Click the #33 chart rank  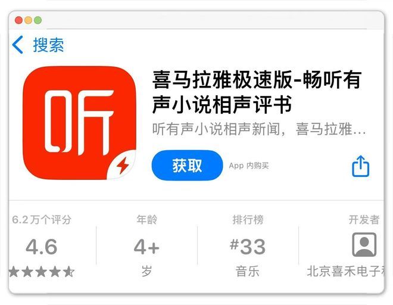[x=248, y=247]
